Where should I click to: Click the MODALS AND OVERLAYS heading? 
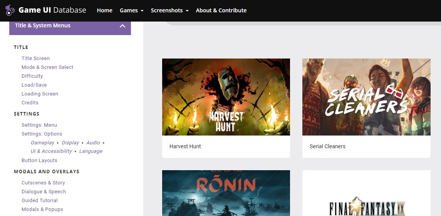(x=47, y=172)
